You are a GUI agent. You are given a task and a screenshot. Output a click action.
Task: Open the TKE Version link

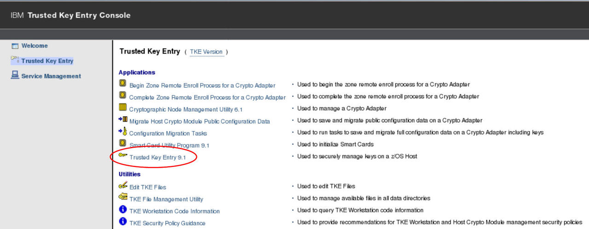[x=206, y=52]
